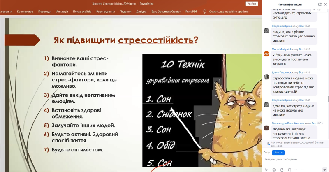Open the more options ellipsis in chat
Viewport: 329px width, 172px height.
tap(302, 170)
